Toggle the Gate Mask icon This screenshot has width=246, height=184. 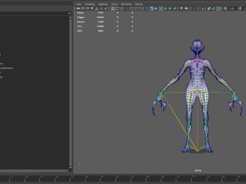127,8
